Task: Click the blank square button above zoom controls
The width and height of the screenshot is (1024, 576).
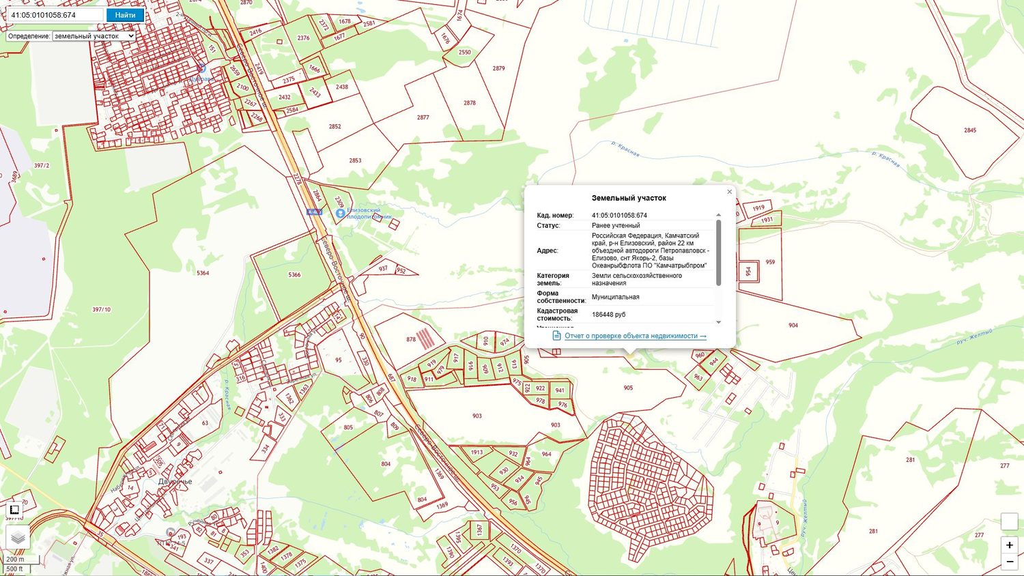Action: [x=1010, y=521]
